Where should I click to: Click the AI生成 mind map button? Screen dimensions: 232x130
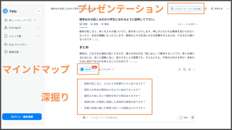(87, 69)
